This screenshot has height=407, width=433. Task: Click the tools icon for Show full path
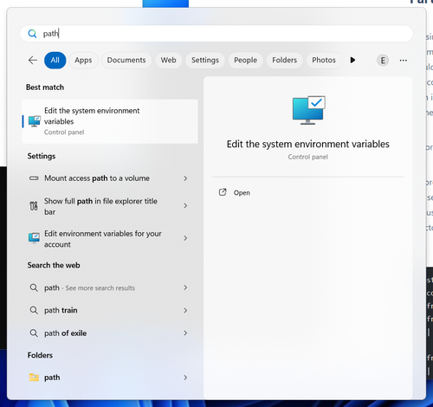pos(34,206)
